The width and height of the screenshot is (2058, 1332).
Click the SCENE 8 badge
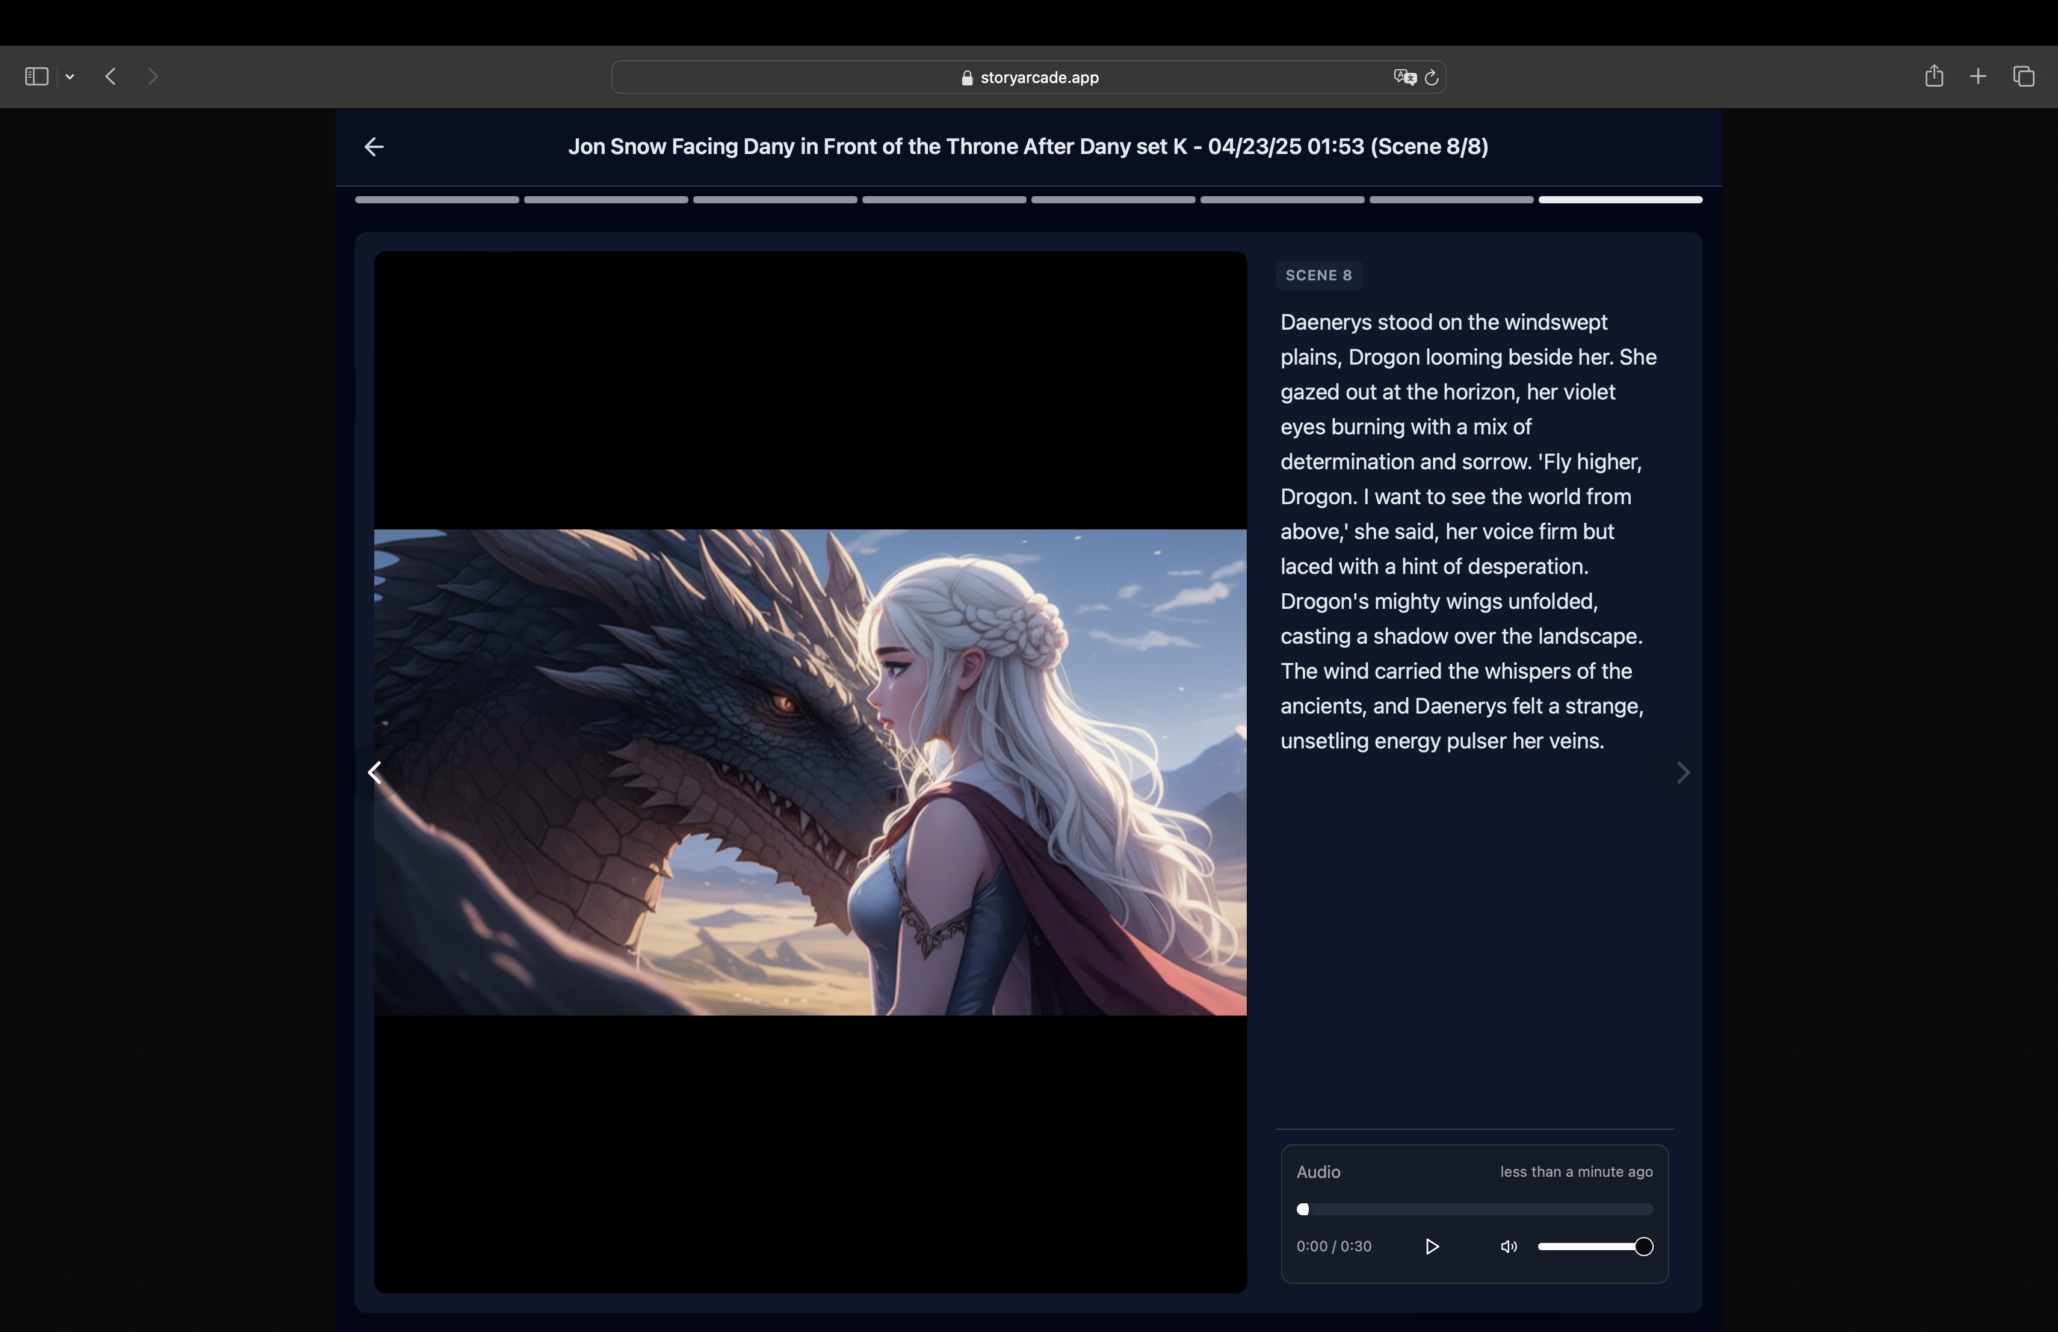click(x=1318, y=275)
